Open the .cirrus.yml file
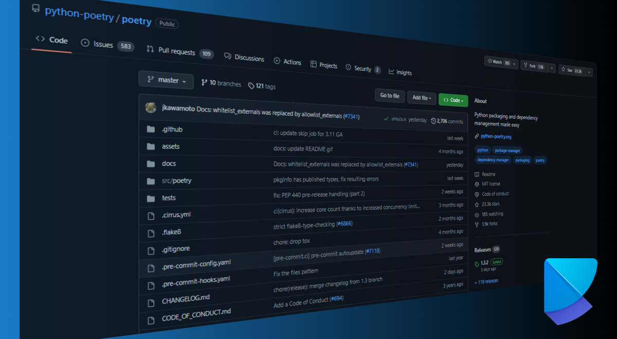Screen dimensions: 617x339 click(x=176, y=215)
